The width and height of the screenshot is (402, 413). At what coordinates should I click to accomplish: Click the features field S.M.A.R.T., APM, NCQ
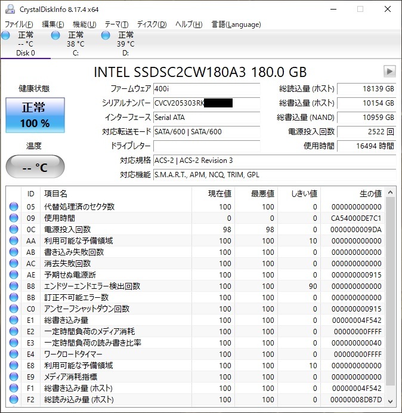click(274, 175)
